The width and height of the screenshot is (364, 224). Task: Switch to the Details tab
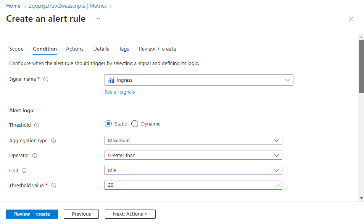[x=101, y=49]
